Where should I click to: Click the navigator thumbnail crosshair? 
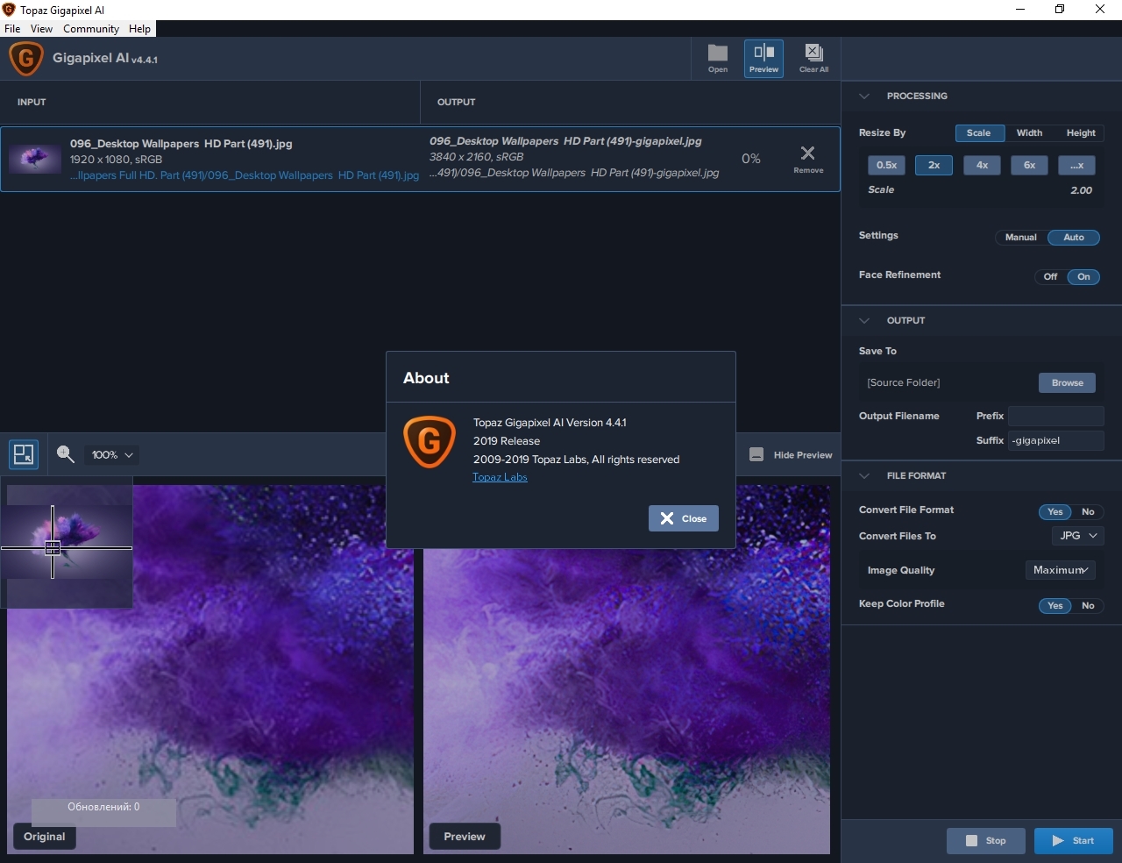click(x=53, y=548)
